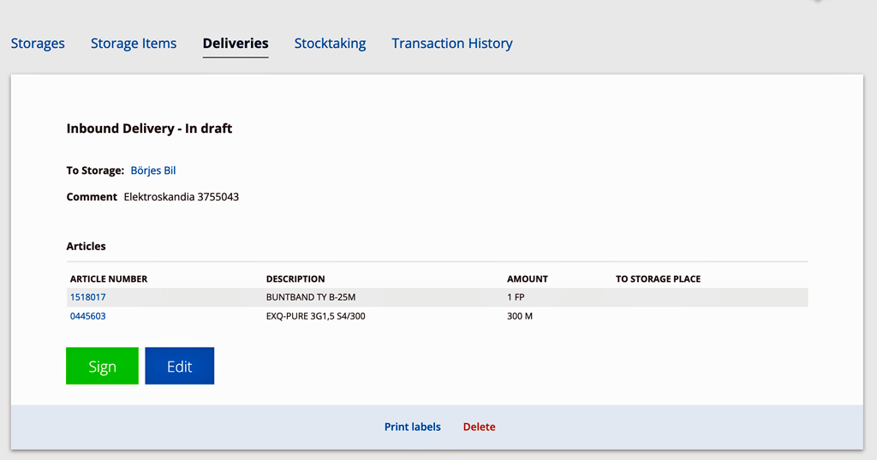Go to the Stocktaking tab

tap(330, 43)
